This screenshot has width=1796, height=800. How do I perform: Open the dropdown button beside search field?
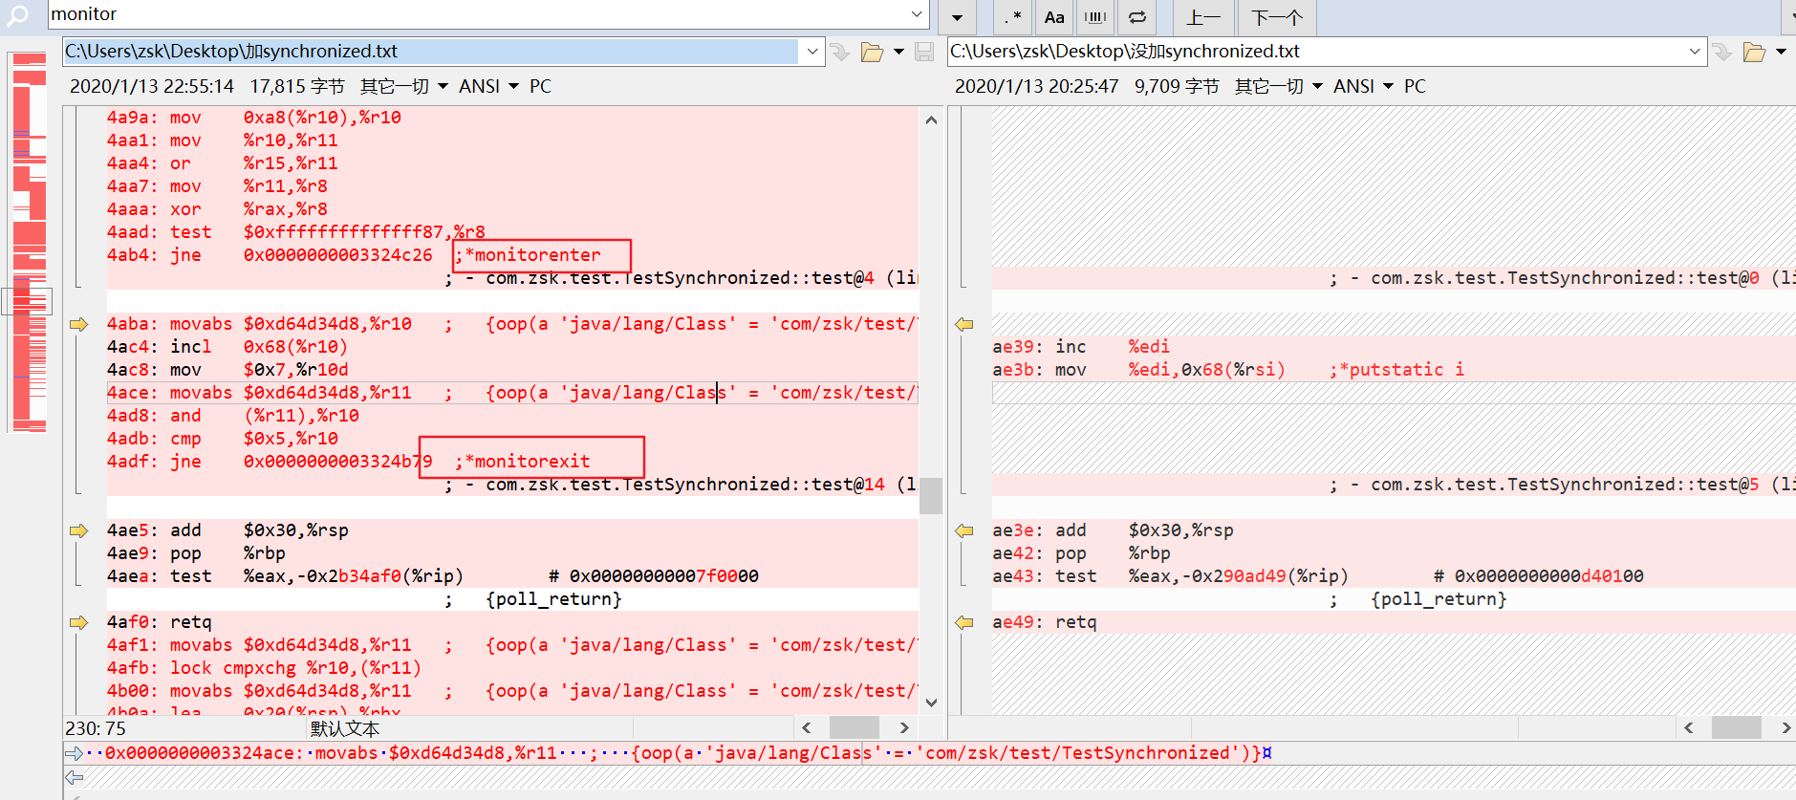957,17
